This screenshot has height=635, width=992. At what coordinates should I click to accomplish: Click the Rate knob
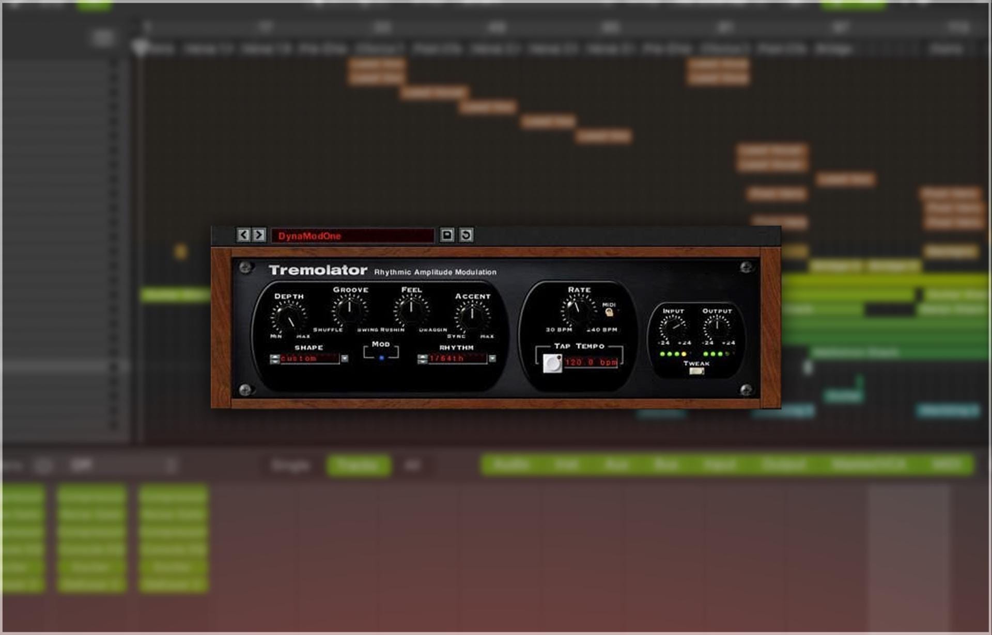pyautogui.click(x=578, y=311)
